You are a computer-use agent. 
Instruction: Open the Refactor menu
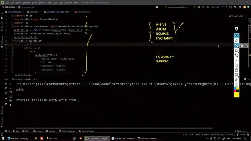(x=42, y=2)
